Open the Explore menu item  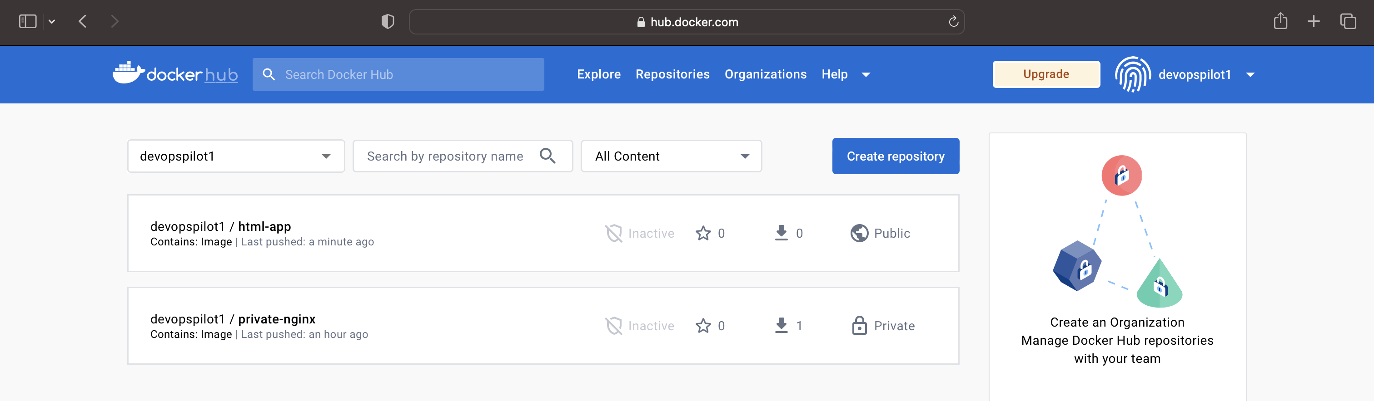(598, 74)
